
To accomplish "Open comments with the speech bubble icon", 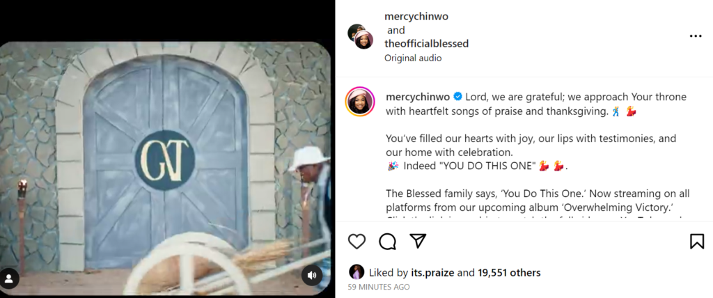I will coord(387,241).
